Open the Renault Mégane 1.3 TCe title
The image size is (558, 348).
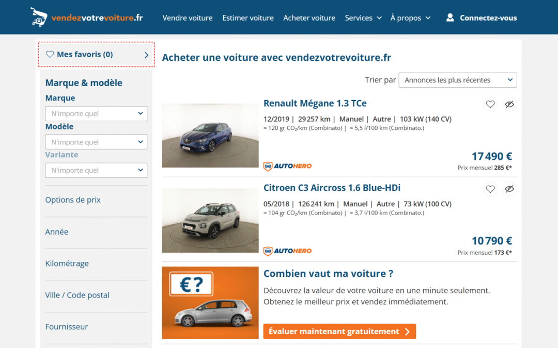tap(315, 104)
